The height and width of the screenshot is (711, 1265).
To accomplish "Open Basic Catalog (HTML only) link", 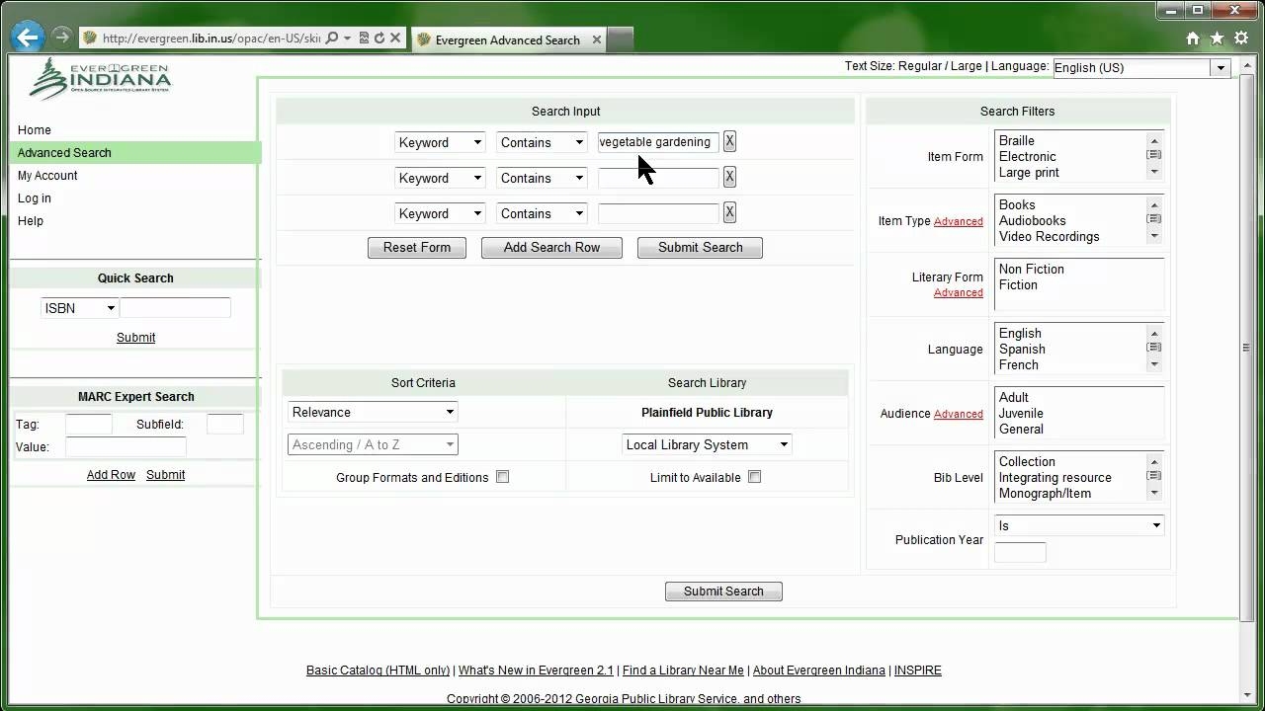I will click(x=378, y=670).
